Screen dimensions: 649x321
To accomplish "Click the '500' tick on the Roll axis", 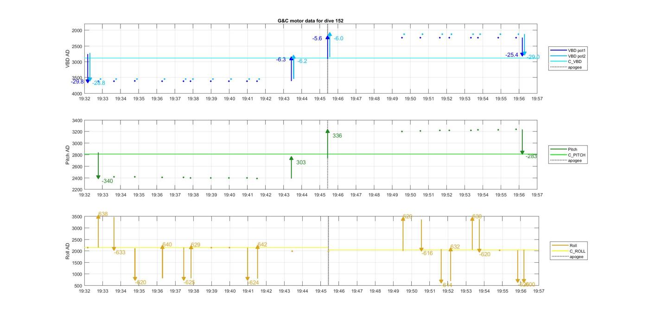I will 78,286.
